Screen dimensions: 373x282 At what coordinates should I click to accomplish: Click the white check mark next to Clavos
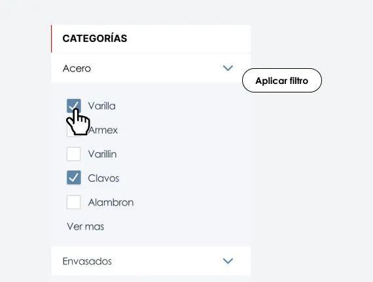tap(73, 177)
